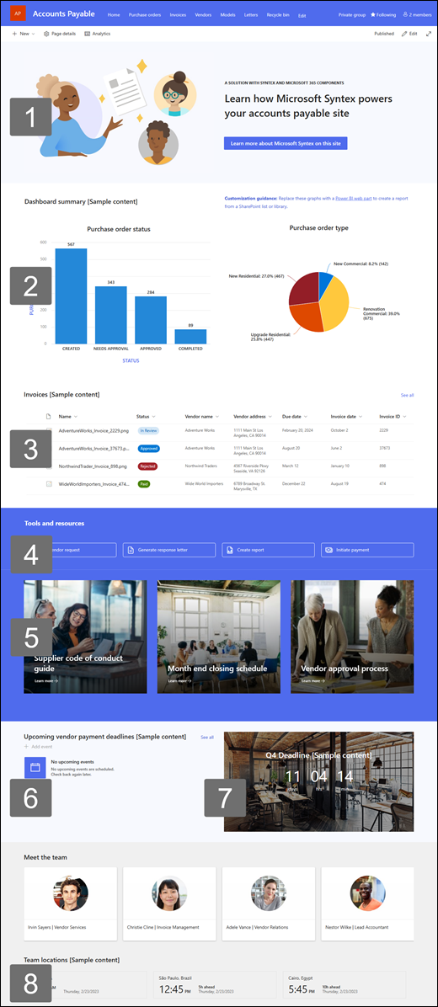Click the Approved status pill
The image size is (438, 1007).
click(x=148, y=448)
